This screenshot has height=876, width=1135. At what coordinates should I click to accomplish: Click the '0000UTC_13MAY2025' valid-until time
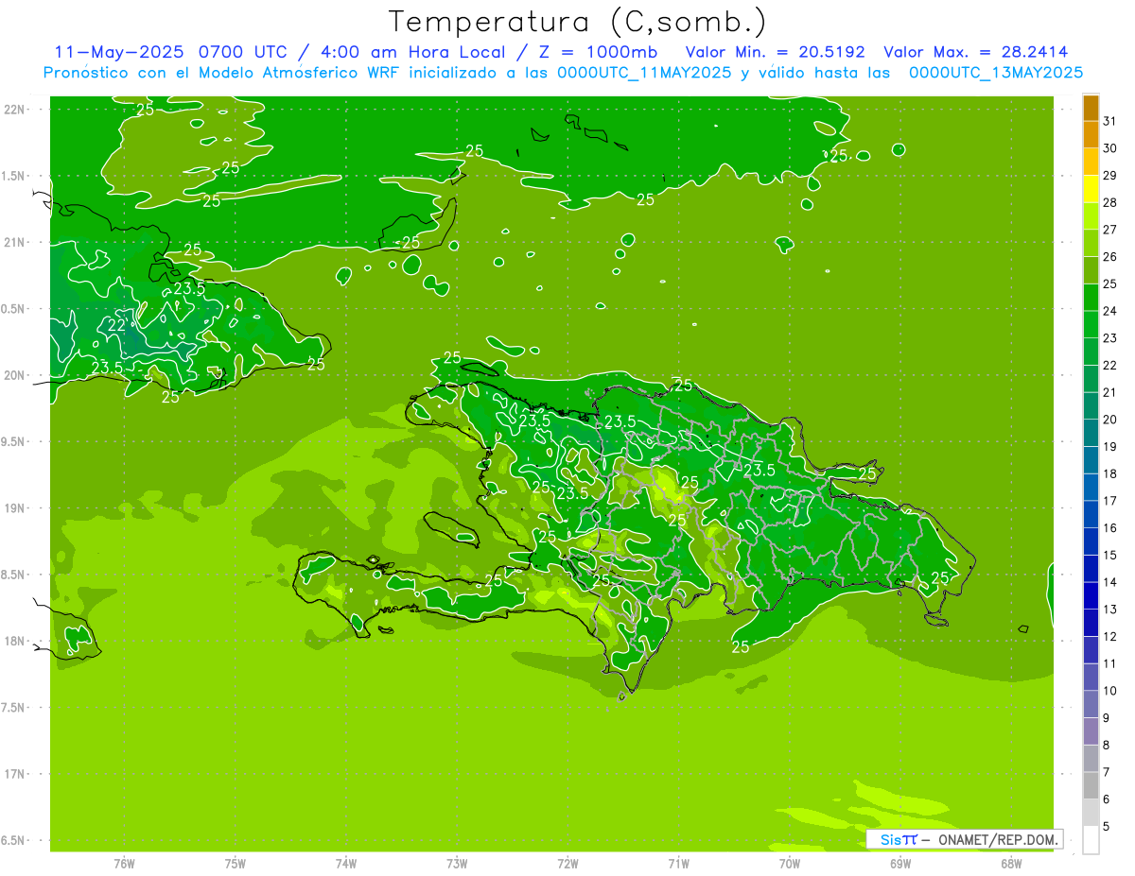pyautogui.click(x=996, y=73)
